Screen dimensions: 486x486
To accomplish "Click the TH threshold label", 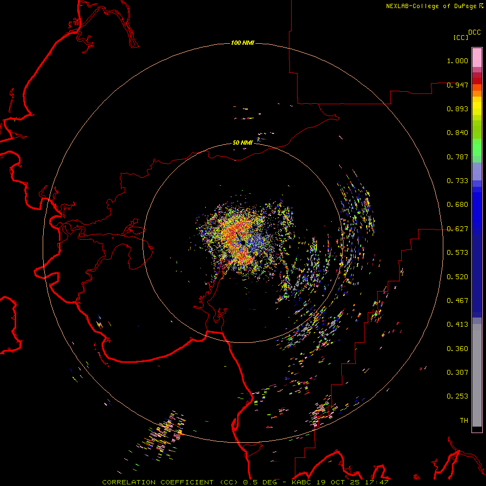I will (464, 421).
